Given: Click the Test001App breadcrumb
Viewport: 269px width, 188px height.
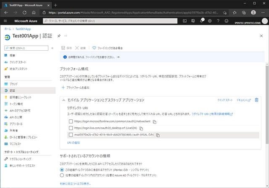Looking at the screenshot, I should point(23,29).
